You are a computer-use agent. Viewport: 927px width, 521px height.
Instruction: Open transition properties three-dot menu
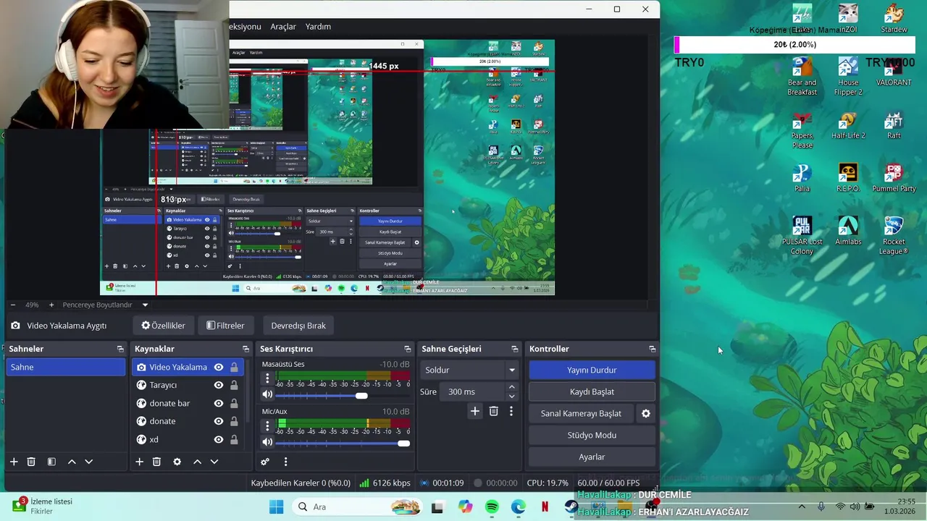click(511, 411)
